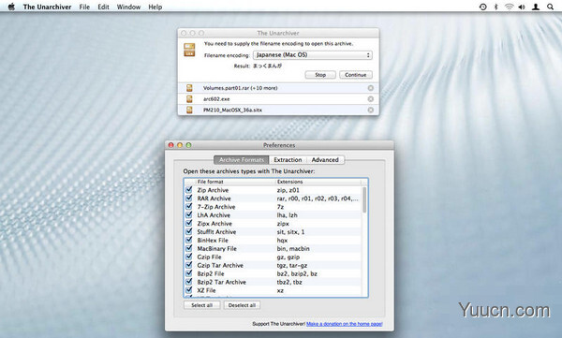Click the File format column header
This screenshot has height=338, width=562.
[x=235, y=182]
